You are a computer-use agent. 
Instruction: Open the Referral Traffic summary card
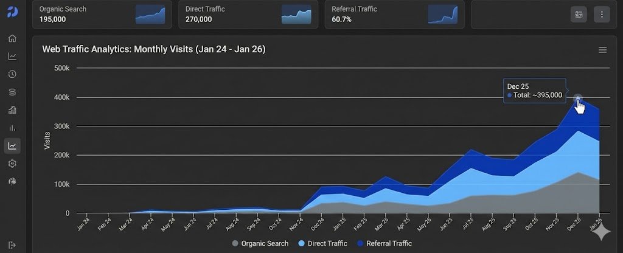pyautogui.click(x=394, y=15)
